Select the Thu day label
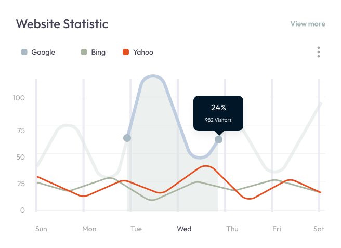 [232, 229]
